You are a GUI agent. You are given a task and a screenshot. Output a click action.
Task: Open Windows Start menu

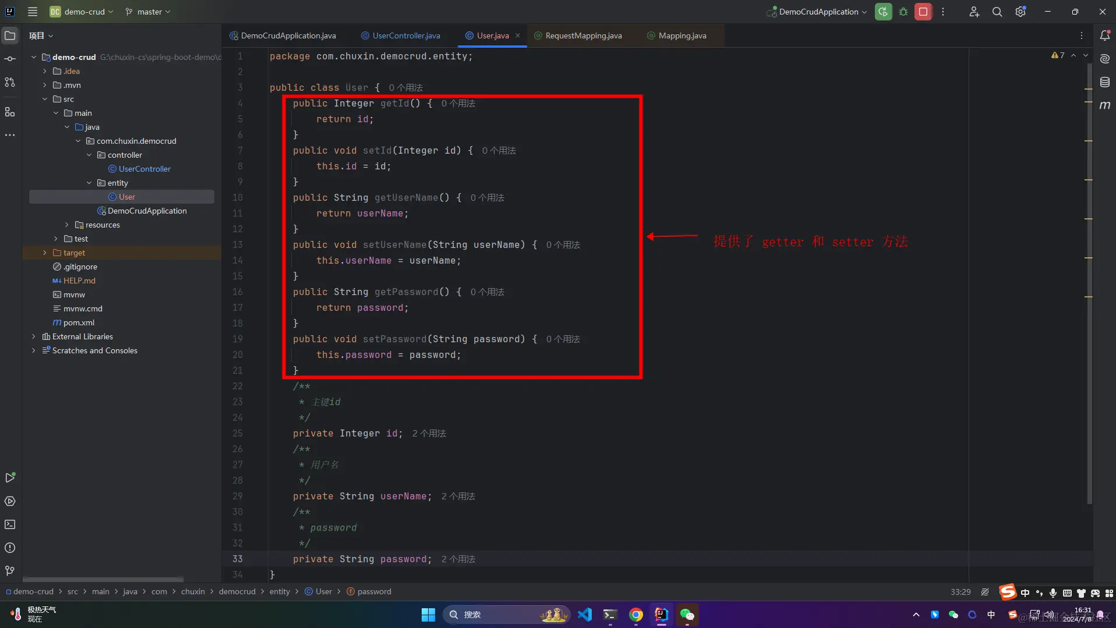[428, 615]
